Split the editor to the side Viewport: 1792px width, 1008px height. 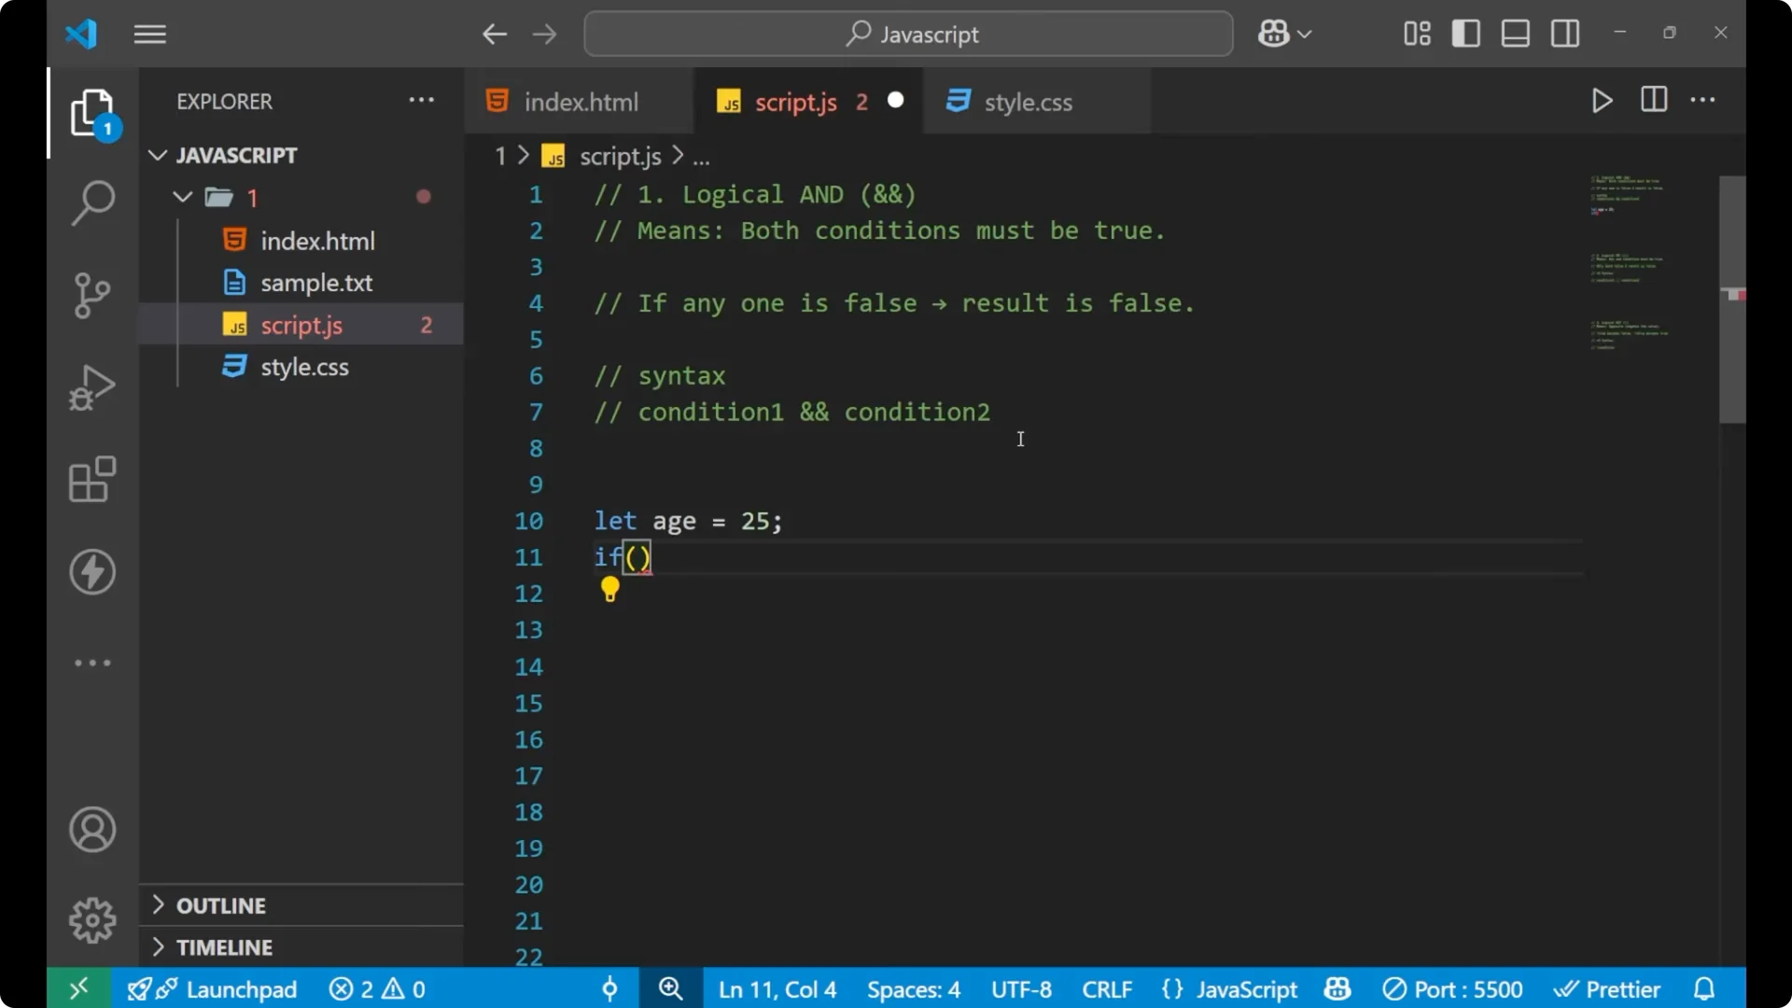point(1653,100)
